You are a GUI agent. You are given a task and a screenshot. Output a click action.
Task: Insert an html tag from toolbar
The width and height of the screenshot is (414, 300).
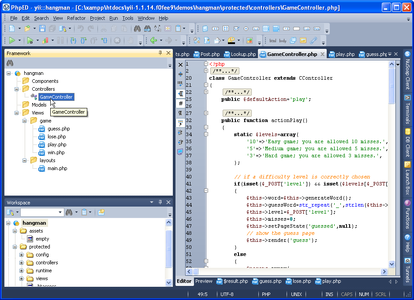point(273,41)
